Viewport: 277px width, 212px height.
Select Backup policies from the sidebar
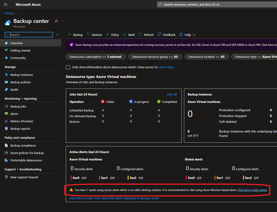(20, 82)
